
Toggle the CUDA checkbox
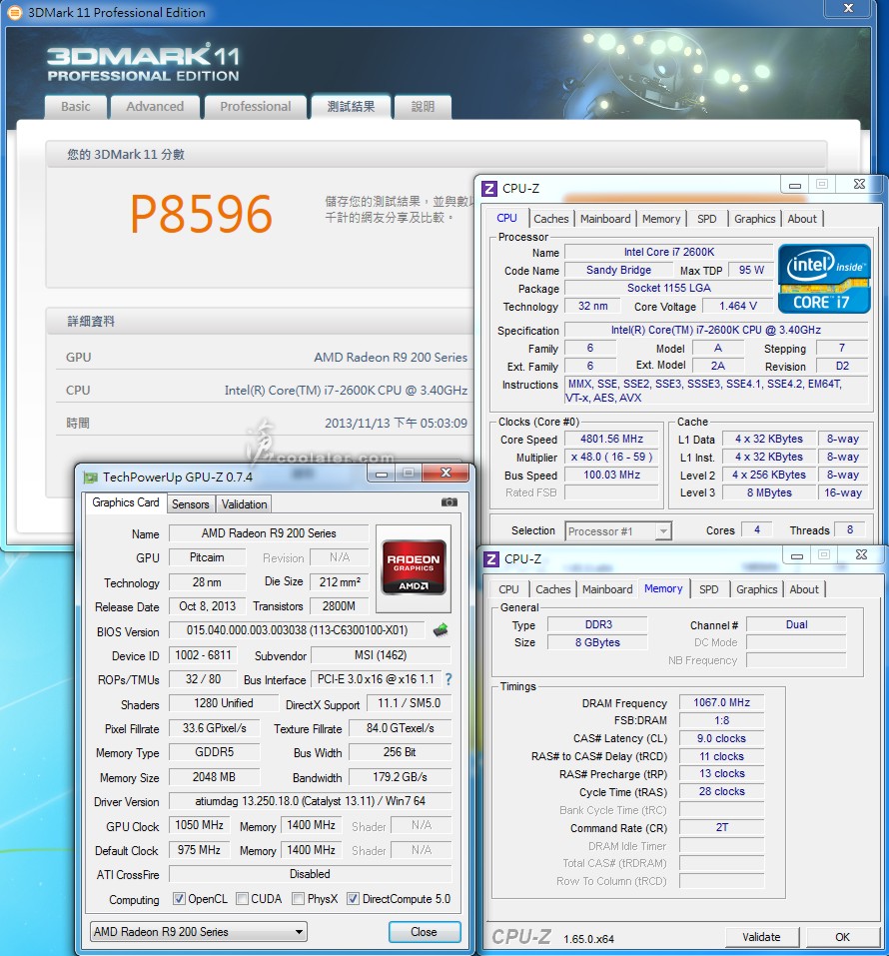click(x=242, y=899)
